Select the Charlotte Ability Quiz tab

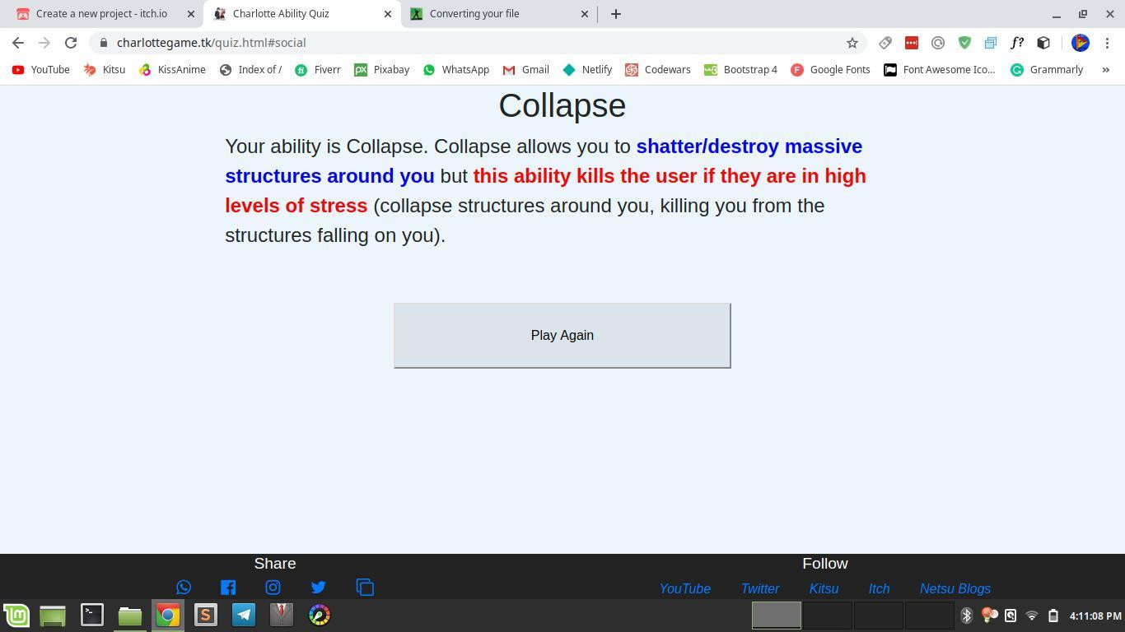coord(302,14)
